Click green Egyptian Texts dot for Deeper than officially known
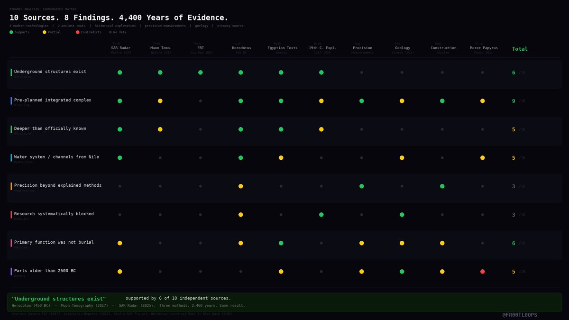This screenshot has height=320, width=569. coord(281,129)
